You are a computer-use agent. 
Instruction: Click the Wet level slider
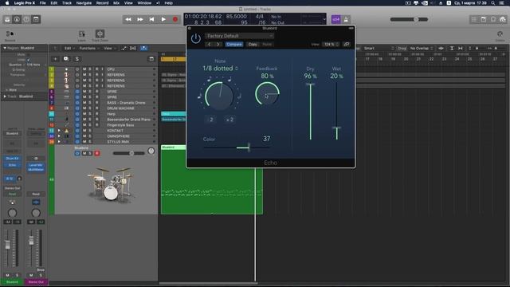[x=336, y=112]
